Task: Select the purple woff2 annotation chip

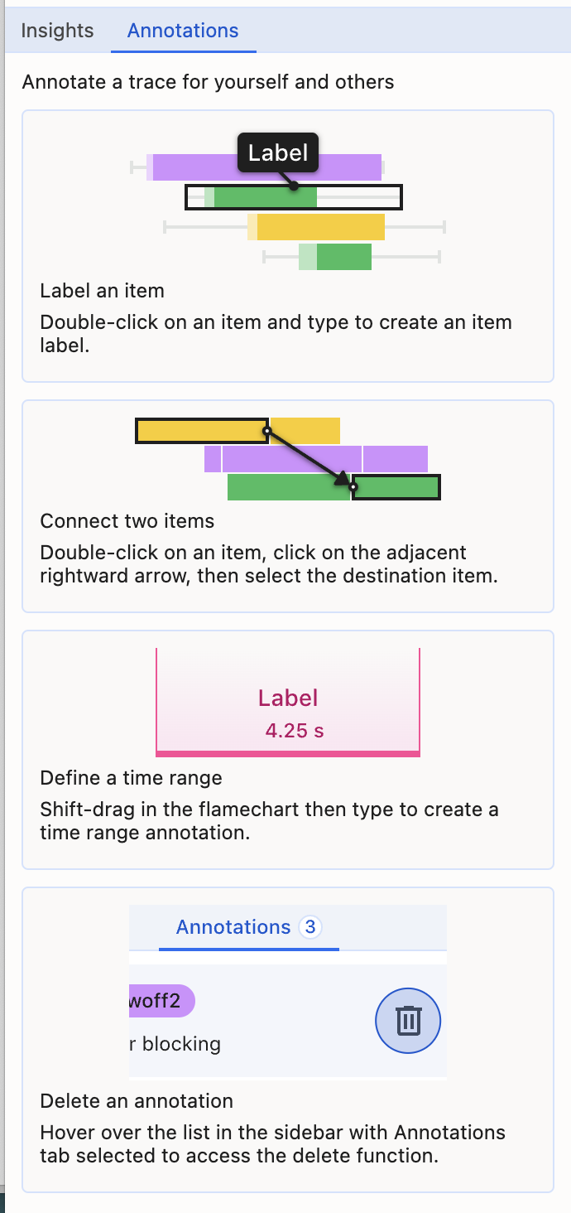Action: 161,1001
